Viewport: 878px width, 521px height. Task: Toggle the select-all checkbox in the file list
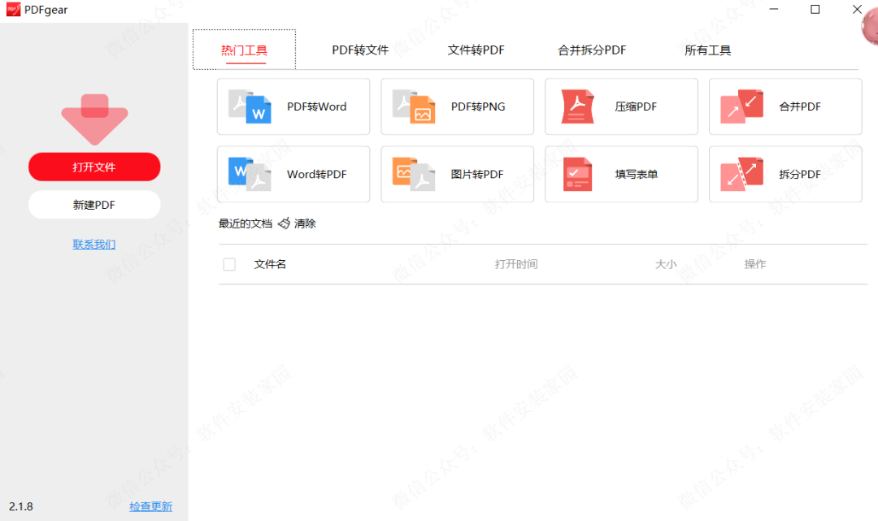[x=229, y=263]
